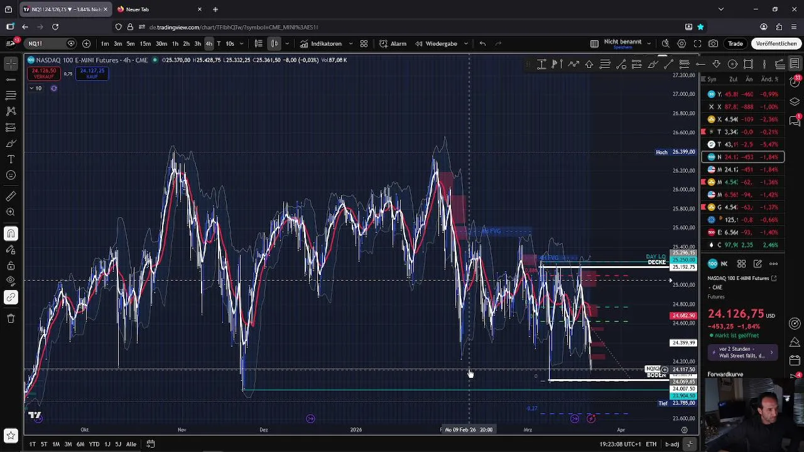Click the favorites star at bottom left
The height and width of the screenshot is (452, 804).
[11, 435]
